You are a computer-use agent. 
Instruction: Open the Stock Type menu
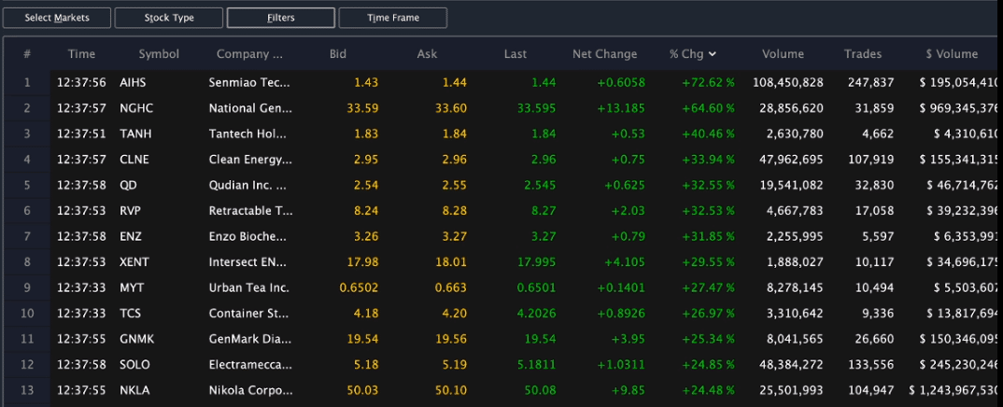(169, 18)
